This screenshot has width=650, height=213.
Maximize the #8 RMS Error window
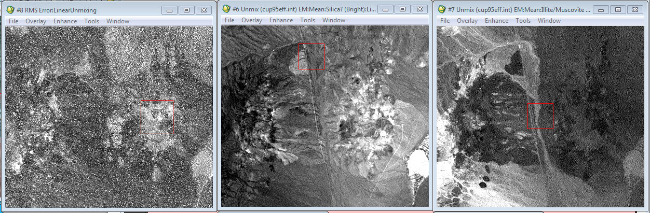point(186,10)
